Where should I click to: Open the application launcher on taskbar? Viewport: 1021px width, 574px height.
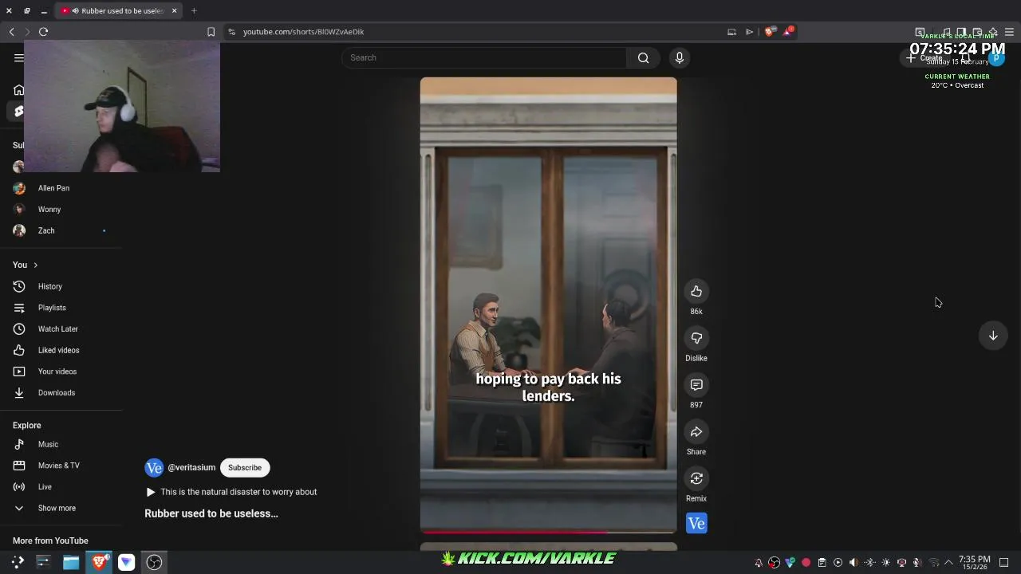point(18,562)
